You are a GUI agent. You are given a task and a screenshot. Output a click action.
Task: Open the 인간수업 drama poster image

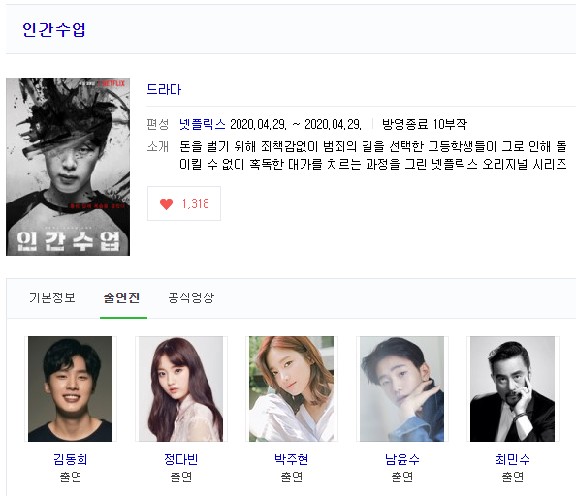pos(68,167)
